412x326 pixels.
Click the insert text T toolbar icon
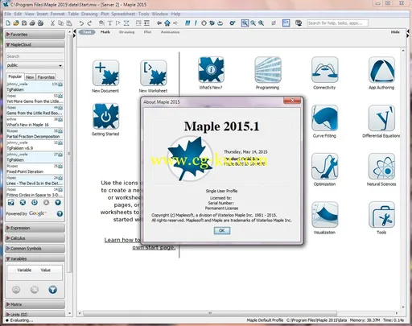(x=110, y=23)
